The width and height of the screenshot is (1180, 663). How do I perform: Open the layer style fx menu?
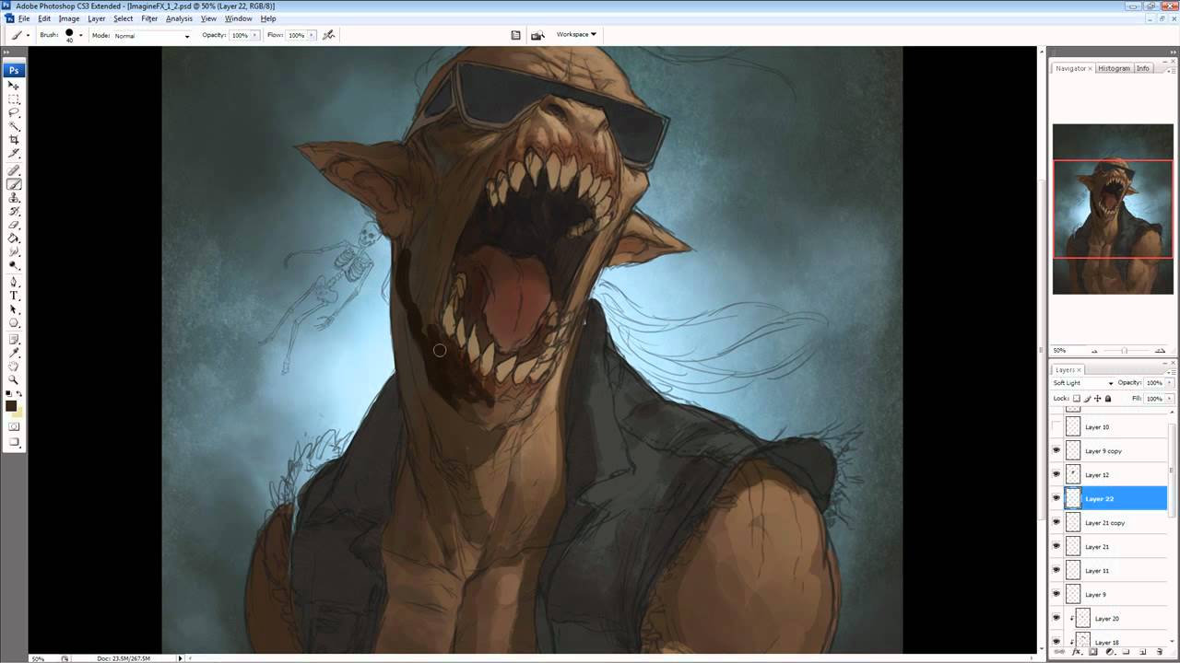tap(1078, 652)
